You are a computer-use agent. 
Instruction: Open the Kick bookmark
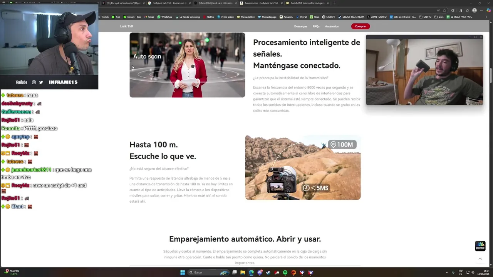point(116,17)
